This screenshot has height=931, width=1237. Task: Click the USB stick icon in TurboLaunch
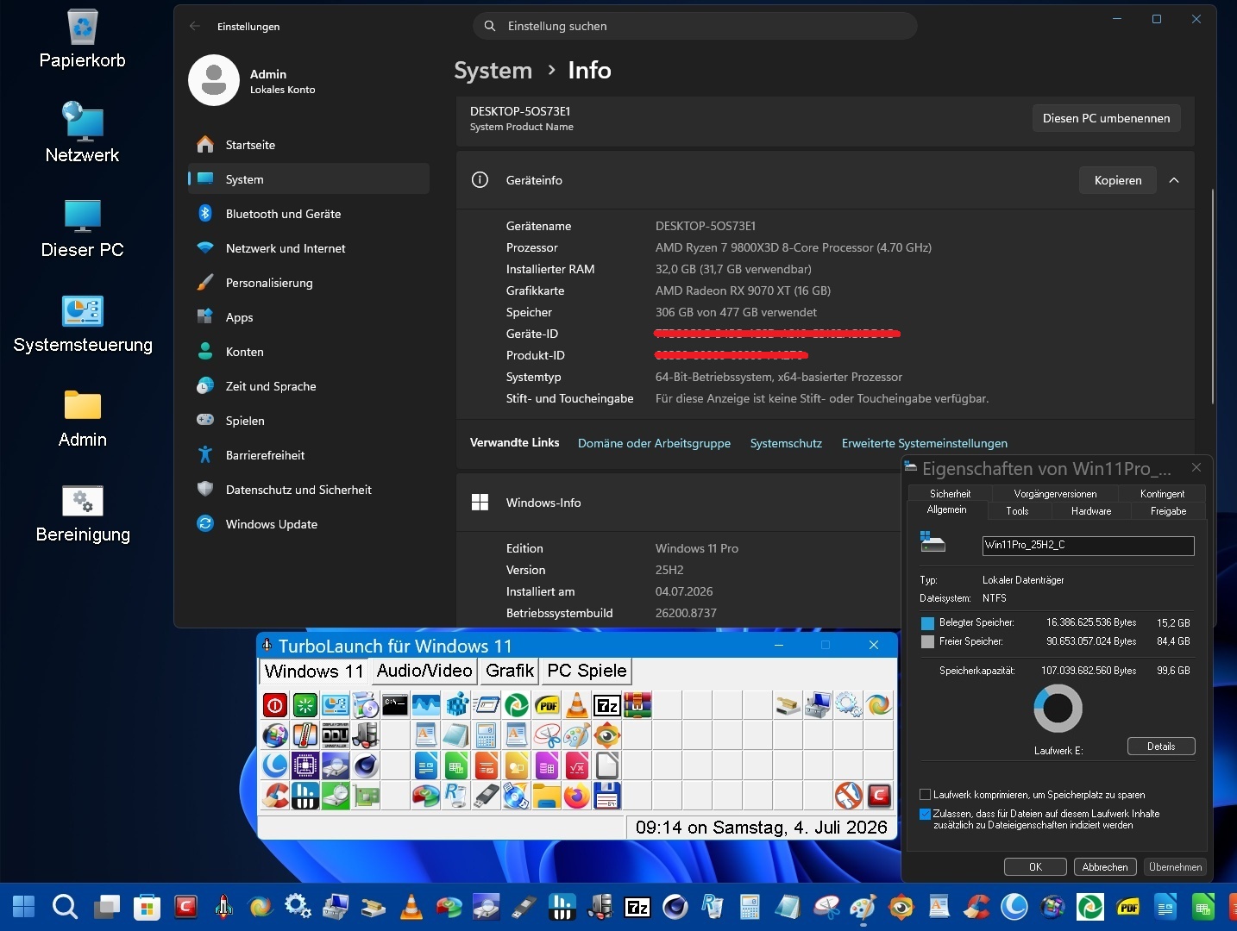coord(487,796)
